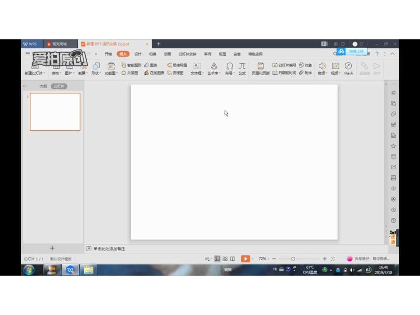Insert 幻灯片编号 slide number

[x=284, y=65]
